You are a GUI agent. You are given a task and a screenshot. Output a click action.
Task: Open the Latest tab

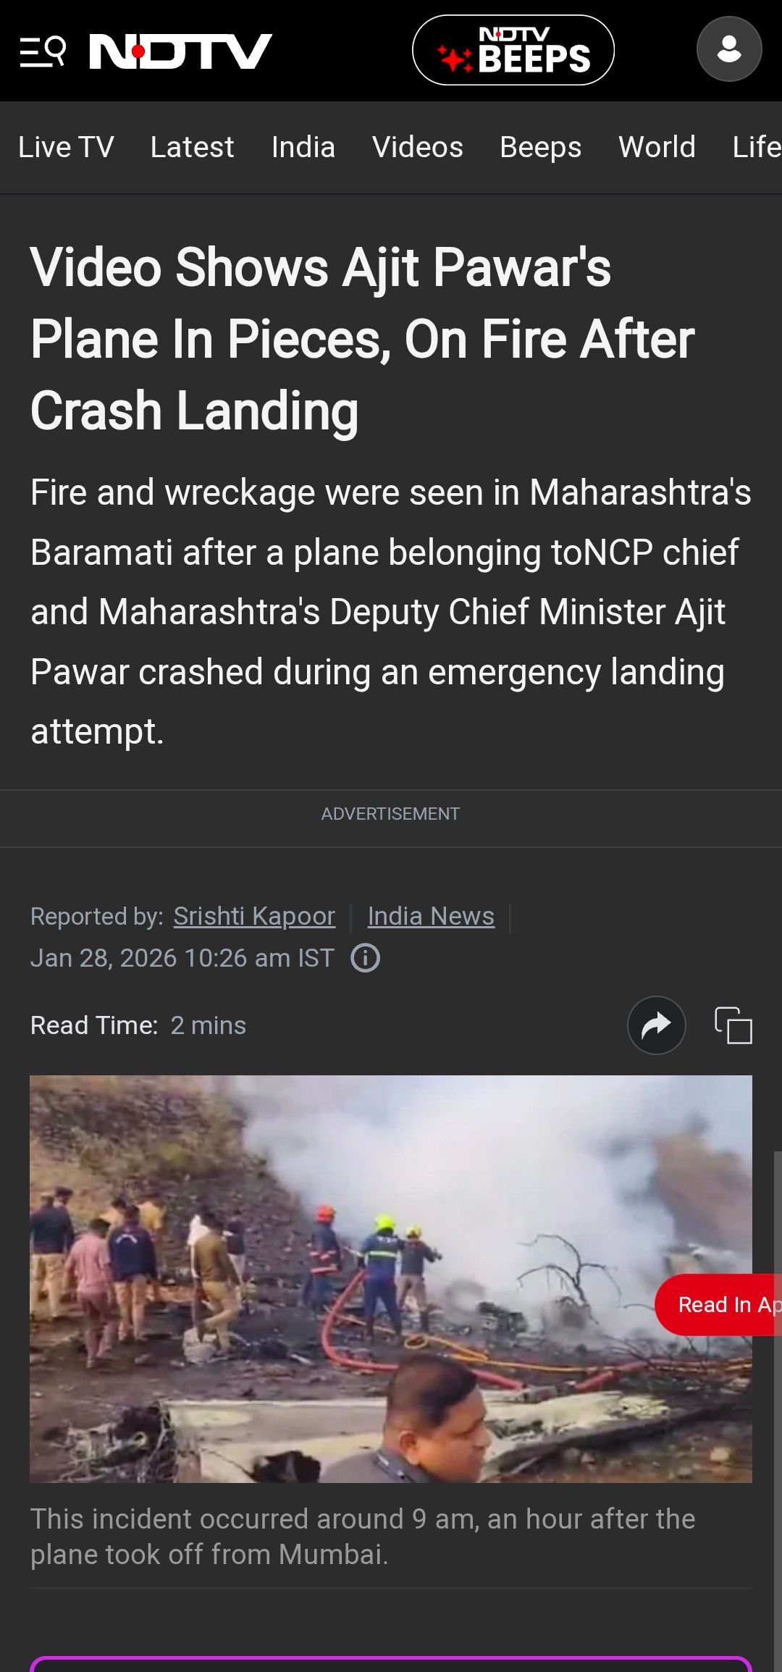pos(192,147)
